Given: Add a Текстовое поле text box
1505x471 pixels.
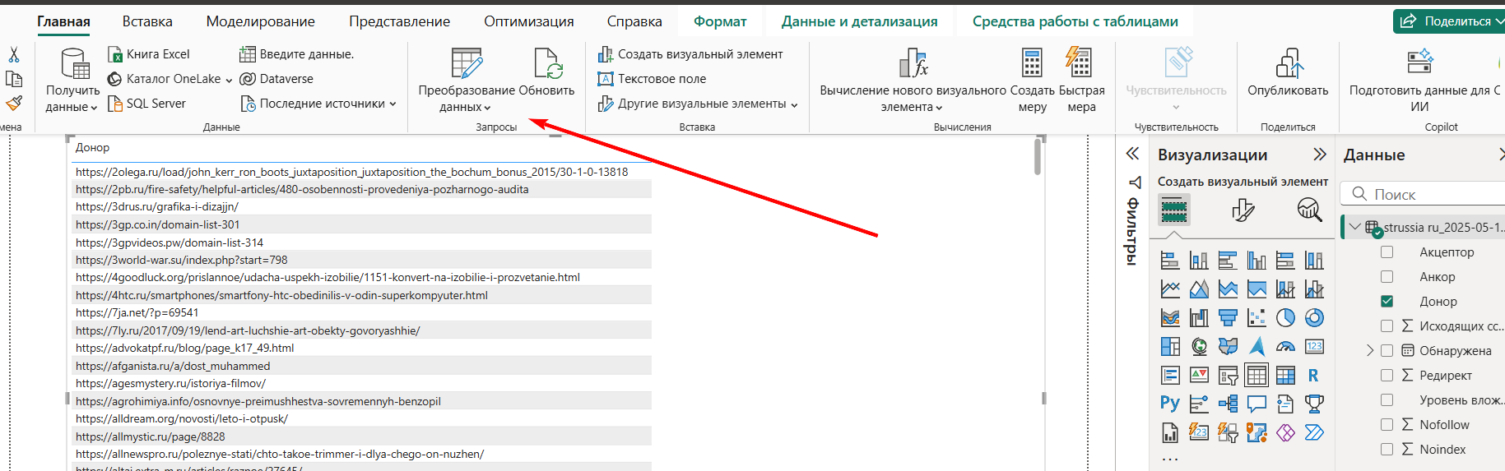Looking at the screenshot, I should click(652, 79).
